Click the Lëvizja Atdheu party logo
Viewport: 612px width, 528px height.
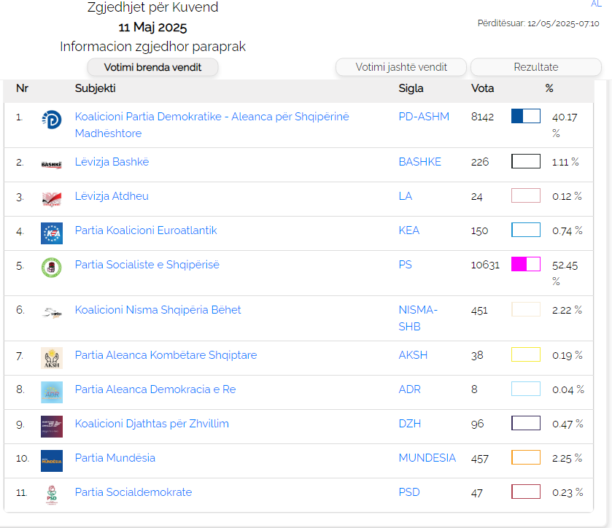point(52,198)
